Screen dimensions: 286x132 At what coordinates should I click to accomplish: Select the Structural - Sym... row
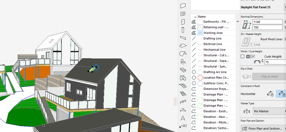click(213, 66)
